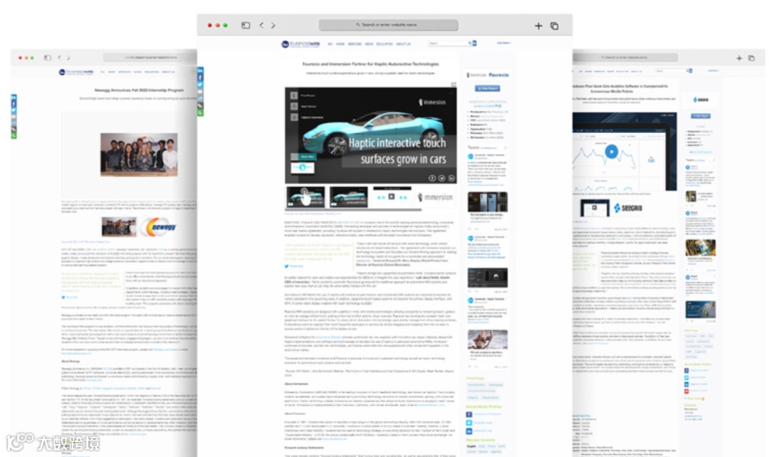Go forward in the center Safari window
This screenshot has width=769, height=457.
(273, 25)
